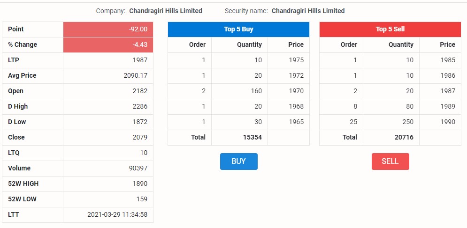Viewport: 467px width, 228px height.
Task: Select the Top 5 Sell header
Action: [390, 29]
